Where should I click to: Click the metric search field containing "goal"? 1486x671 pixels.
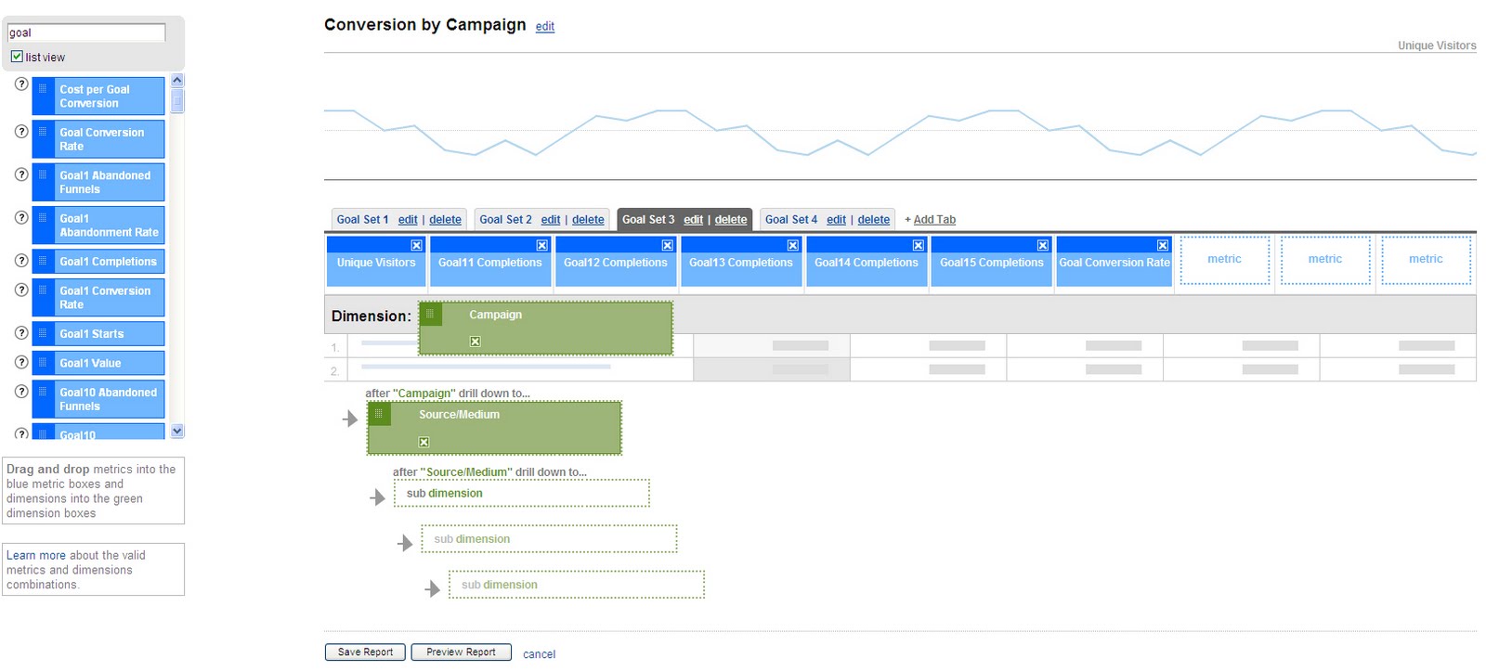pyautogui.click(x=85, y=32)
